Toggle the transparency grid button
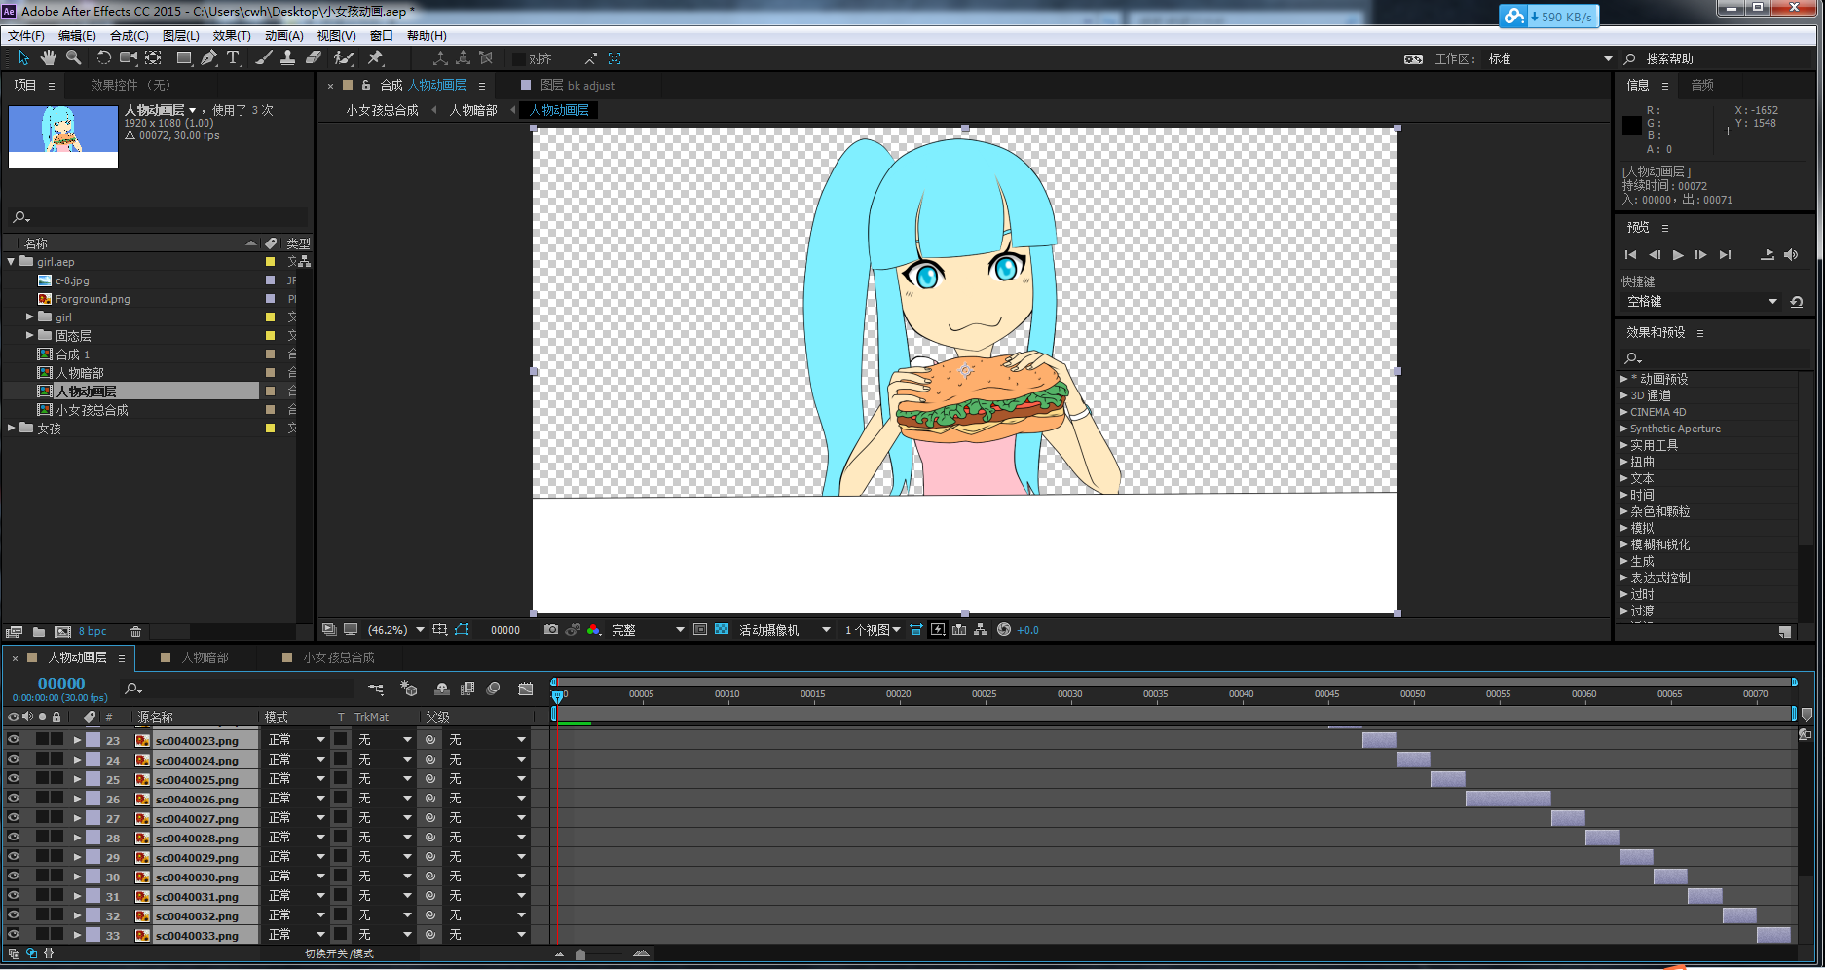 722,630
